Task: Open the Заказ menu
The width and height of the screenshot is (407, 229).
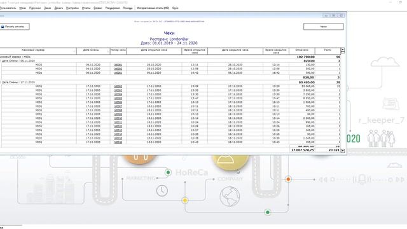Action: tap(48, 8)
